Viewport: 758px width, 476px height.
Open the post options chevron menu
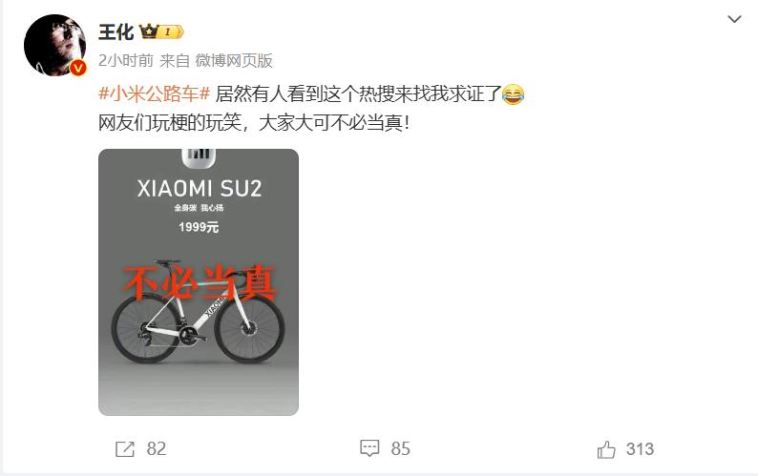(x=734, y=19)
